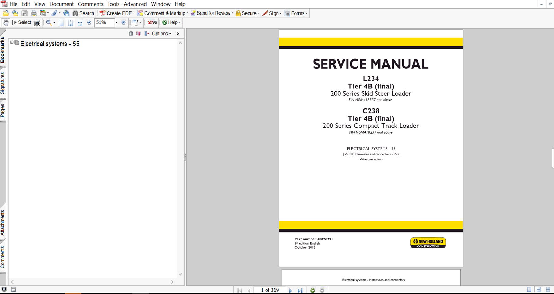
Task: Toggle continuous facing pages layout
Action: point(548,290)
